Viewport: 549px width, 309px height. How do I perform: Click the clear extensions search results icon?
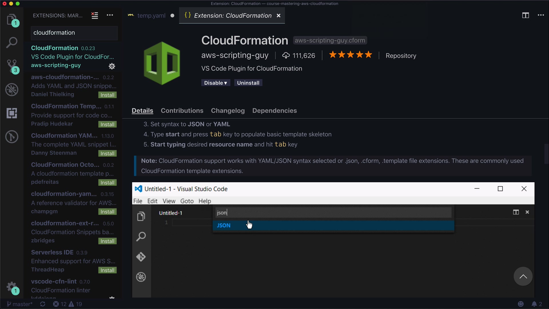(x=95, y=15)
